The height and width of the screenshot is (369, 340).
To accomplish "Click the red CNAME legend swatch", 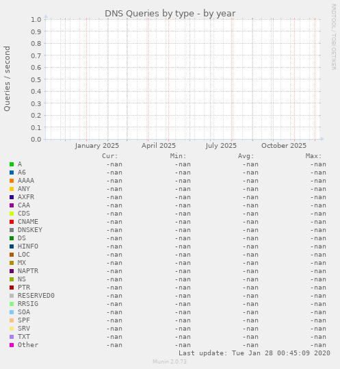I will 12,222.
